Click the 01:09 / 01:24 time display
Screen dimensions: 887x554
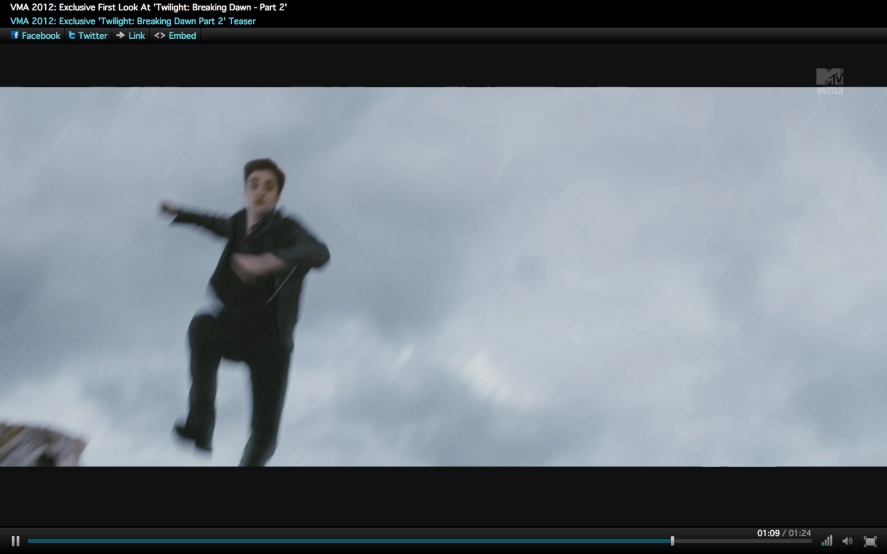(784, 533)
